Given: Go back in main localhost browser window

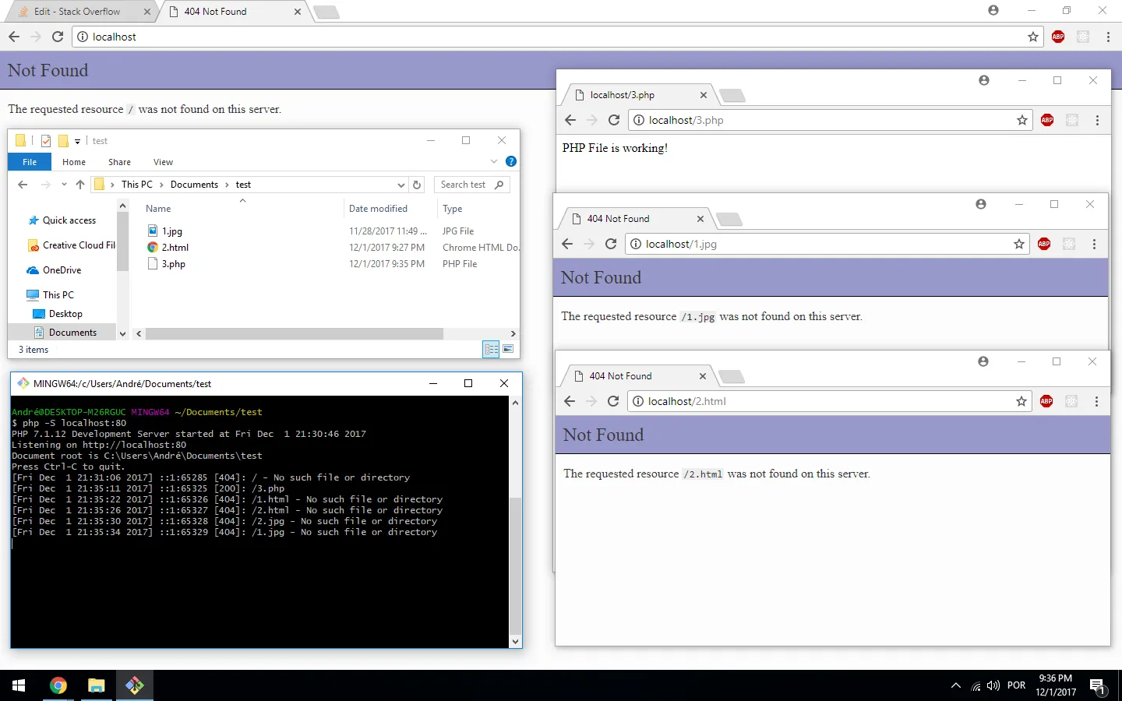Looking at the screenshot, I should 14,37.
